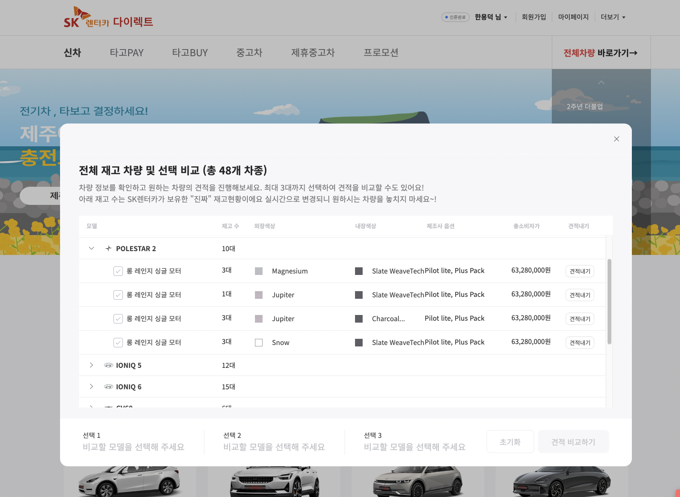Click the 회원가입 link
The image size is (680, 497).
[x=534, y=17]
